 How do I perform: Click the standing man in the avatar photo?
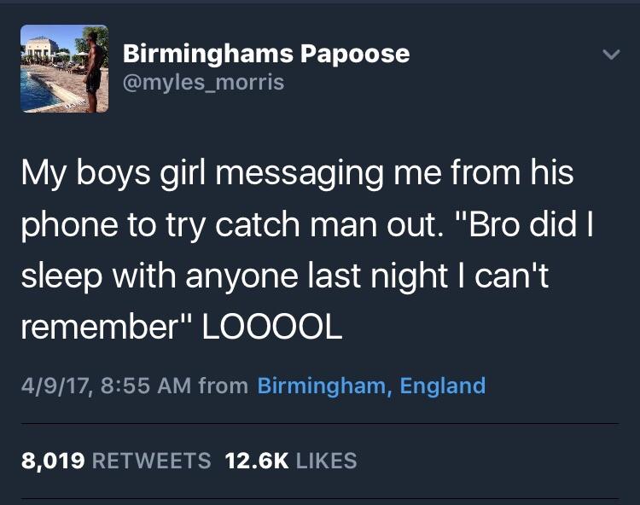(x=94, y=72)
